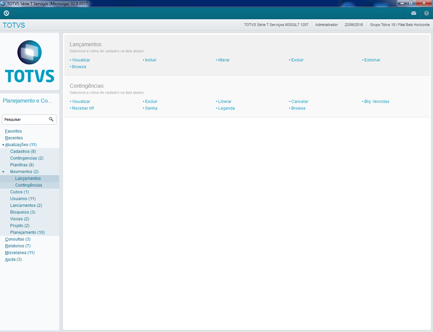Select Contingências under Movimentos

[29, 185]
